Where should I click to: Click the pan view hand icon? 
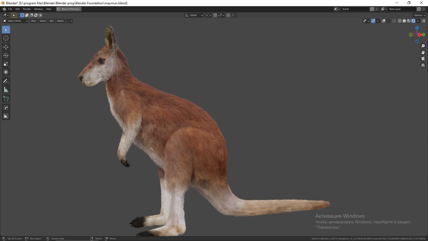423,52
